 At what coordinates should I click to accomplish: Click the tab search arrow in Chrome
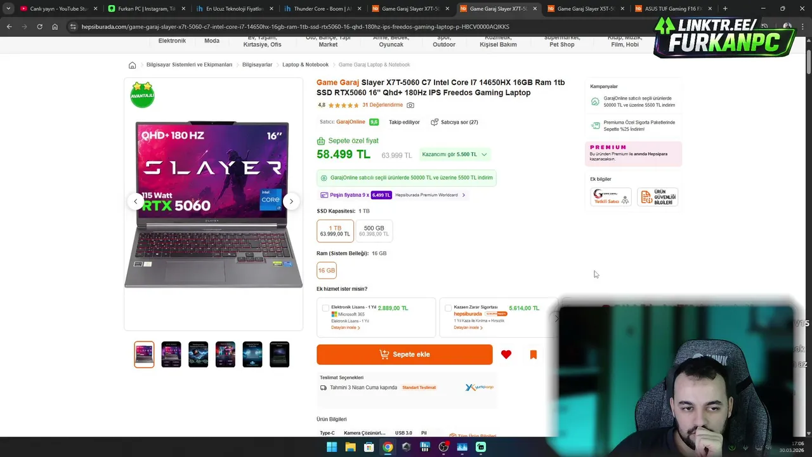click(8, 8)
